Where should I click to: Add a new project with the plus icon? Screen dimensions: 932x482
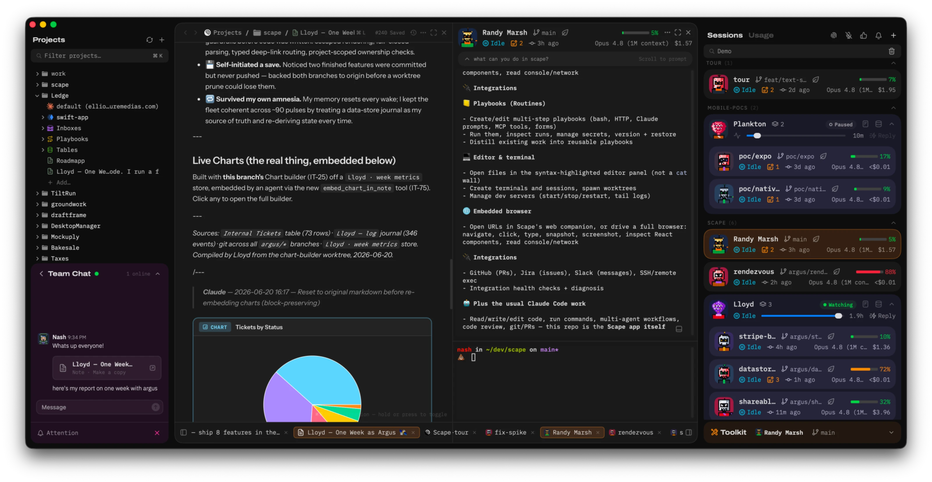coord(162,40)
